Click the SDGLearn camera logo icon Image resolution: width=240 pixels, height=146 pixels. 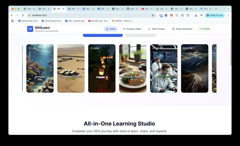point(30,29)
